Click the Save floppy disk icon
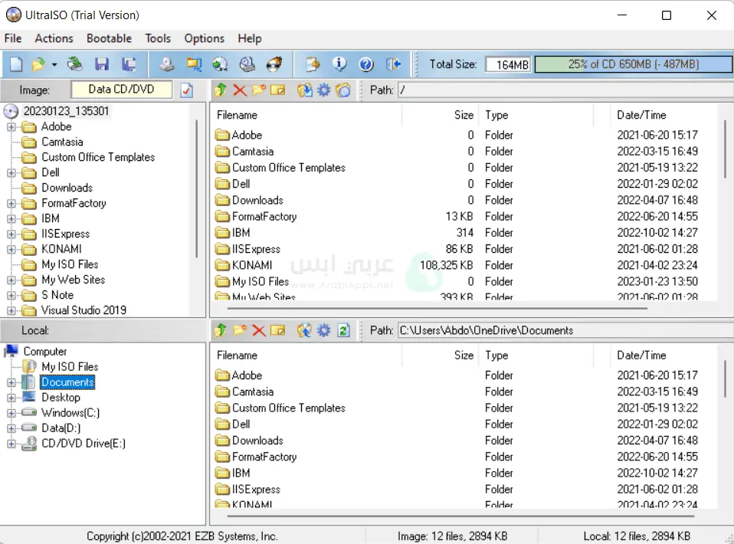Screen dimensions: 734x544 [102, 64]
